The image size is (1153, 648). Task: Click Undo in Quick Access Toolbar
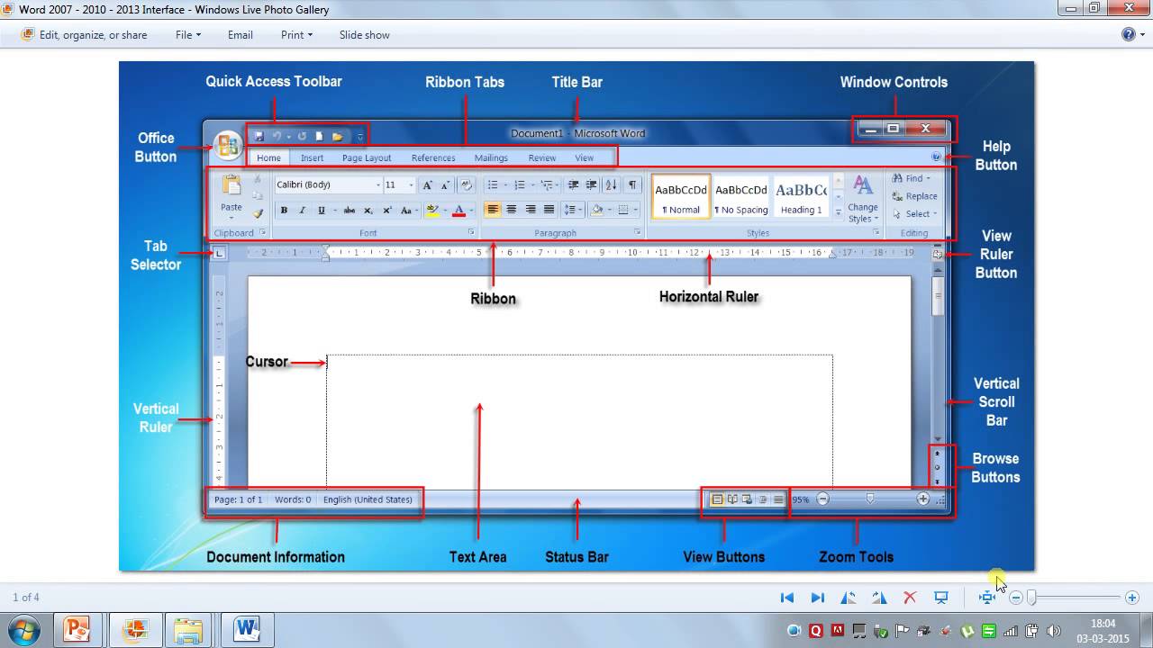(277, 137)
